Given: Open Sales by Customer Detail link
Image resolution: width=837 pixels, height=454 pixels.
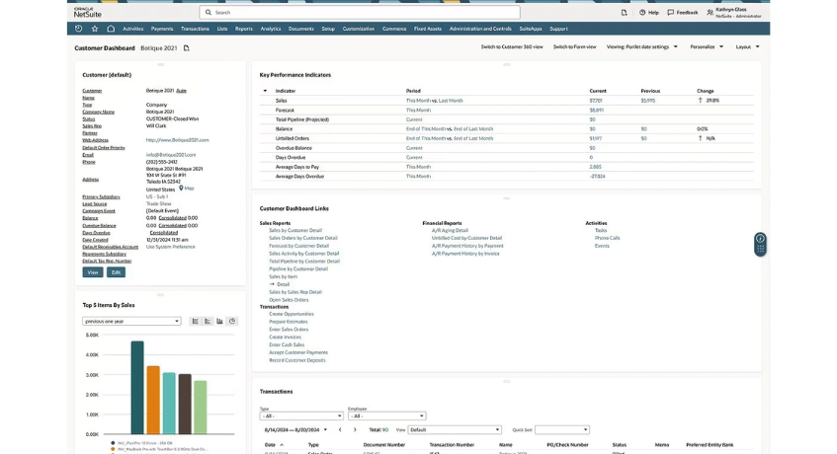Looking at the screenshot, I should pos(295,231).
